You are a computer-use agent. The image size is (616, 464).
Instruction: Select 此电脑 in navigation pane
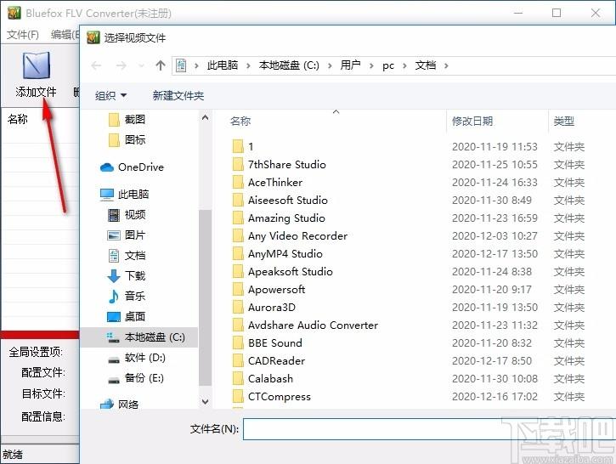(125, 194)
